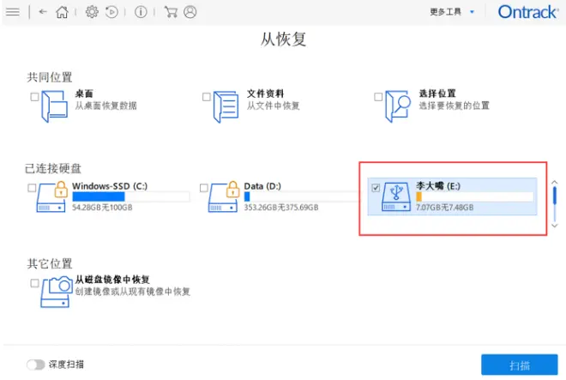Screen dimensions: 566x380
Task: Click the documents folder icon
Action: 226,106
